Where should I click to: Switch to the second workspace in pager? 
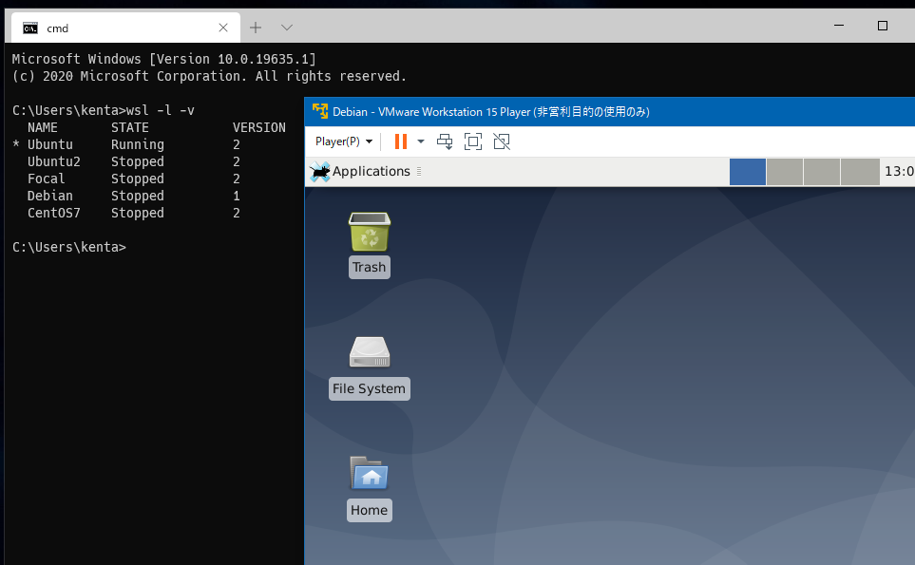pos(785,172)
